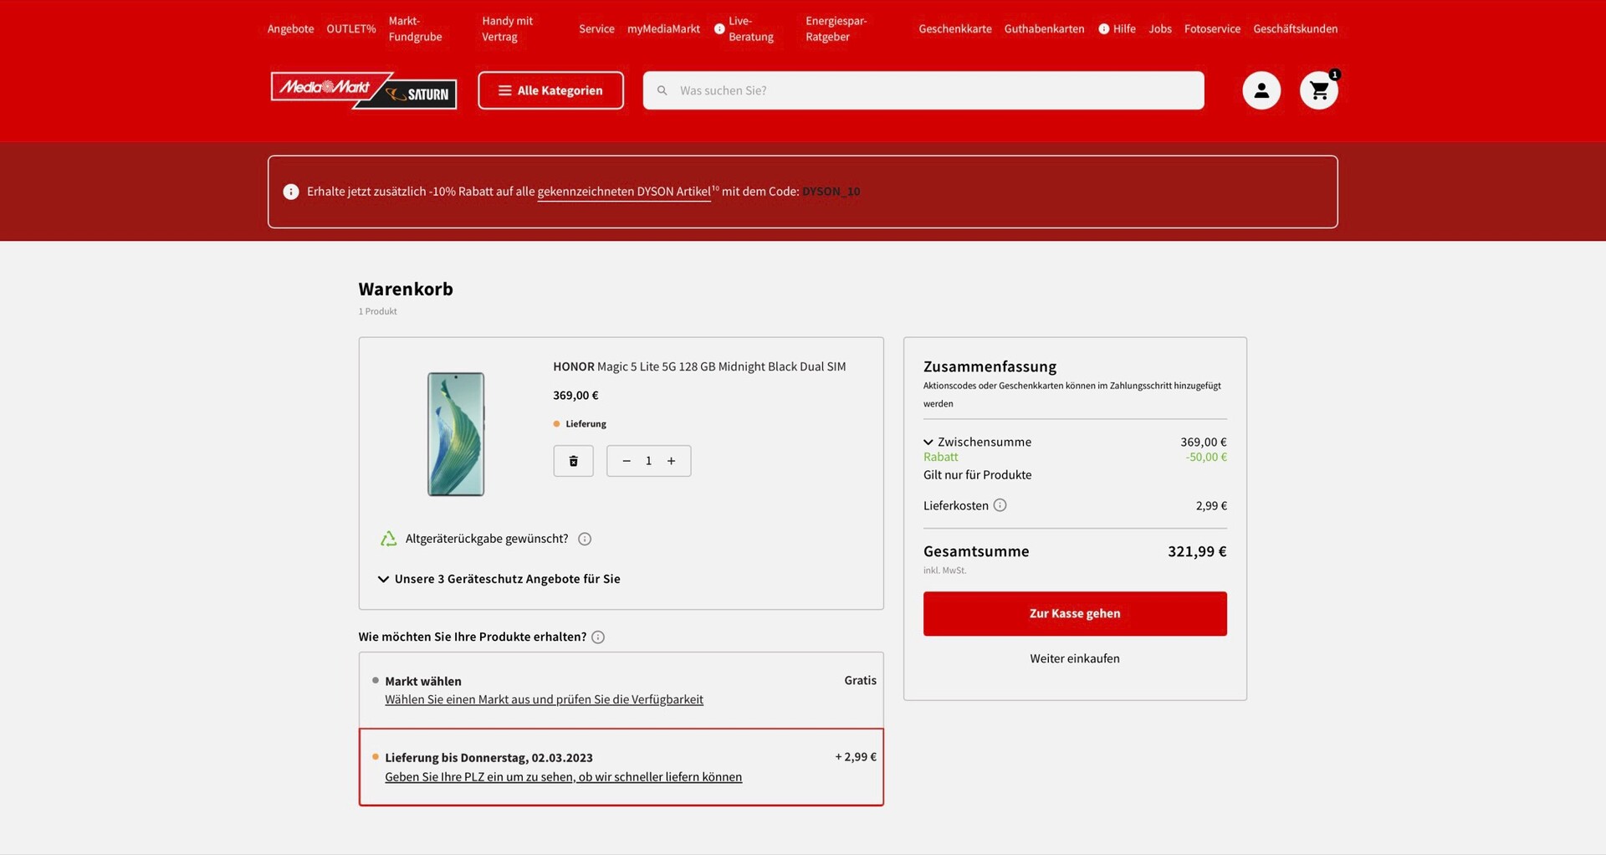
Task: Click the 1 Produkt count text
Action: (378, 311)
